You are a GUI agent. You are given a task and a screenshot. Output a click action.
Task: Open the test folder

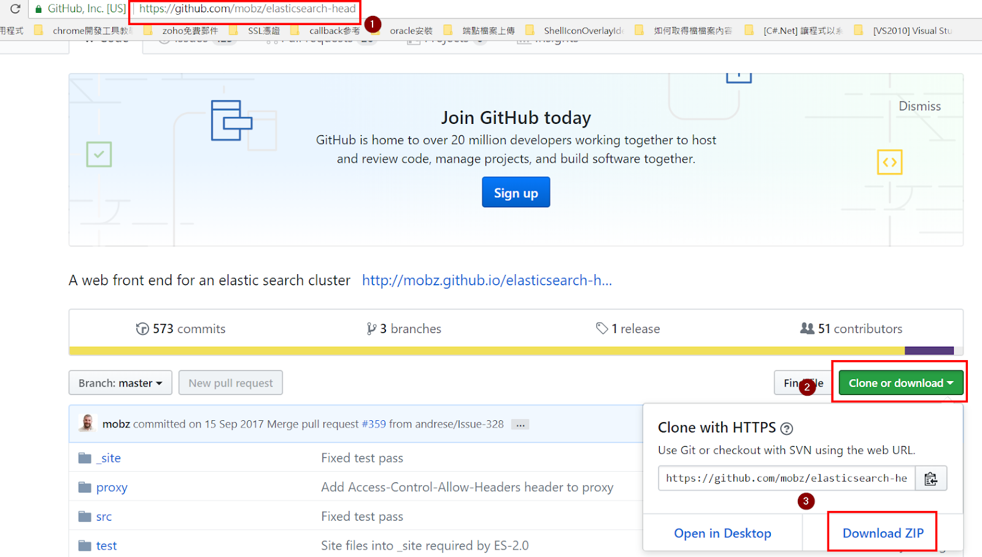106,545
